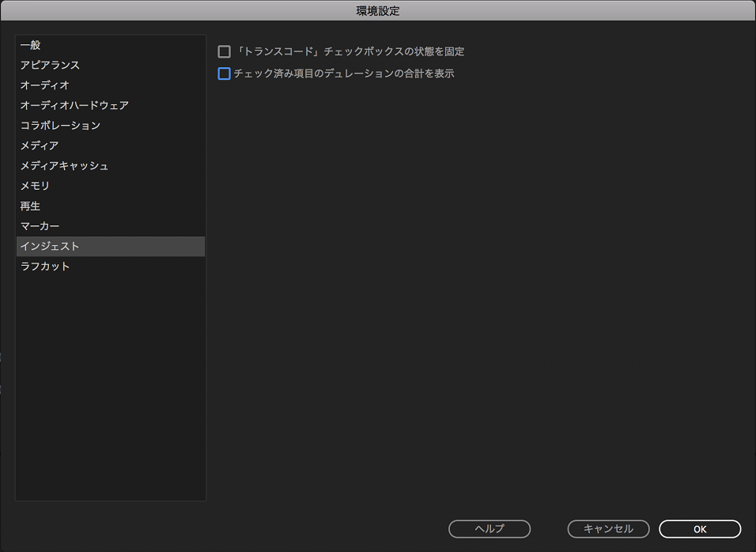Select the highlighted インジェスト category
756x552 pixels.
point(50,247)
